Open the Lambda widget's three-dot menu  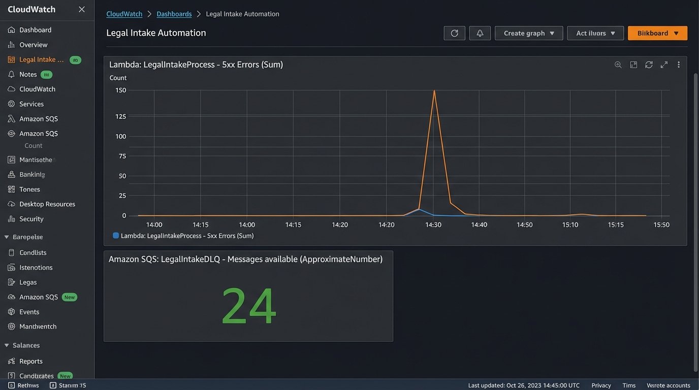point(678,64)
